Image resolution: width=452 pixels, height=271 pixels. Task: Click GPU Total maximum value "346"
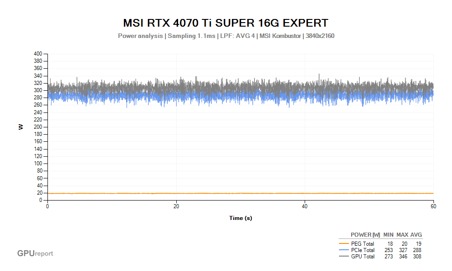403,257
